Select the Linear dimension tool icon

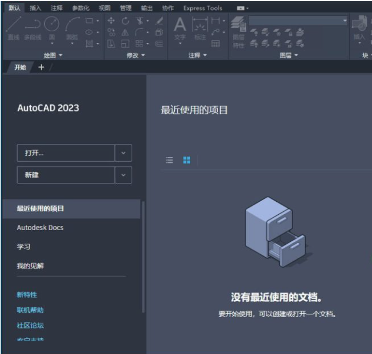(216, 21)
